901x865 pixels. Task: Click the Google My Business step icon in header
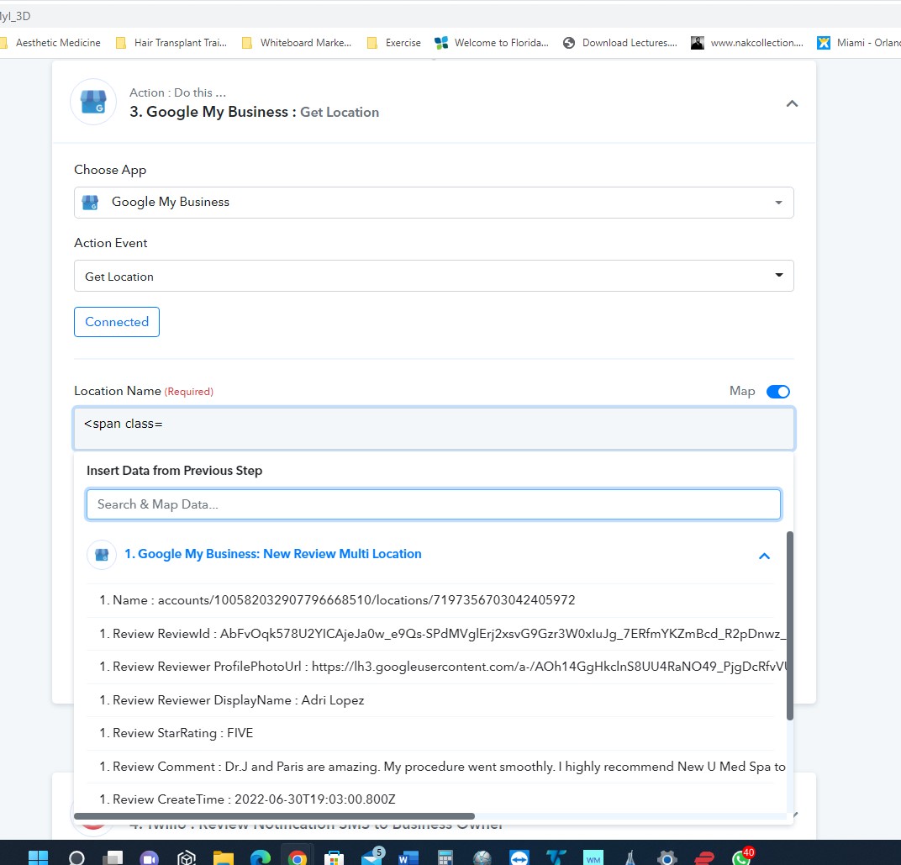point(93,102)
